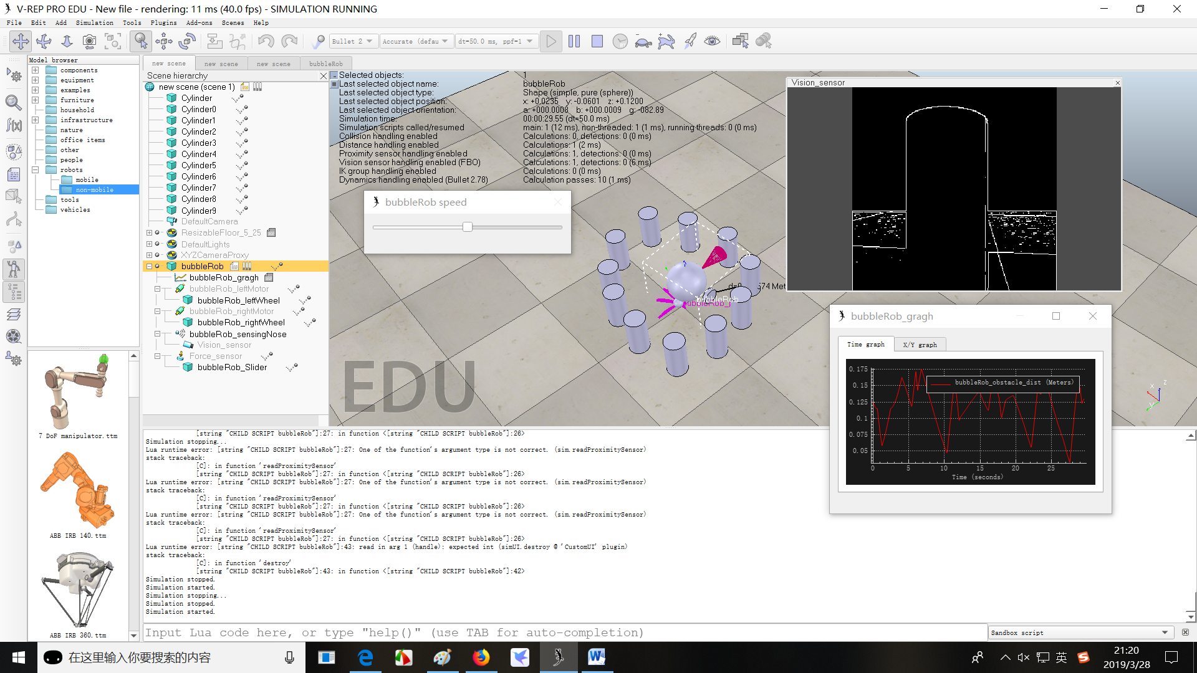The height and width of the screenshot is (673, 1197).
Task: Toggle the visualization eye icon
Action: [x=712, y=41]
